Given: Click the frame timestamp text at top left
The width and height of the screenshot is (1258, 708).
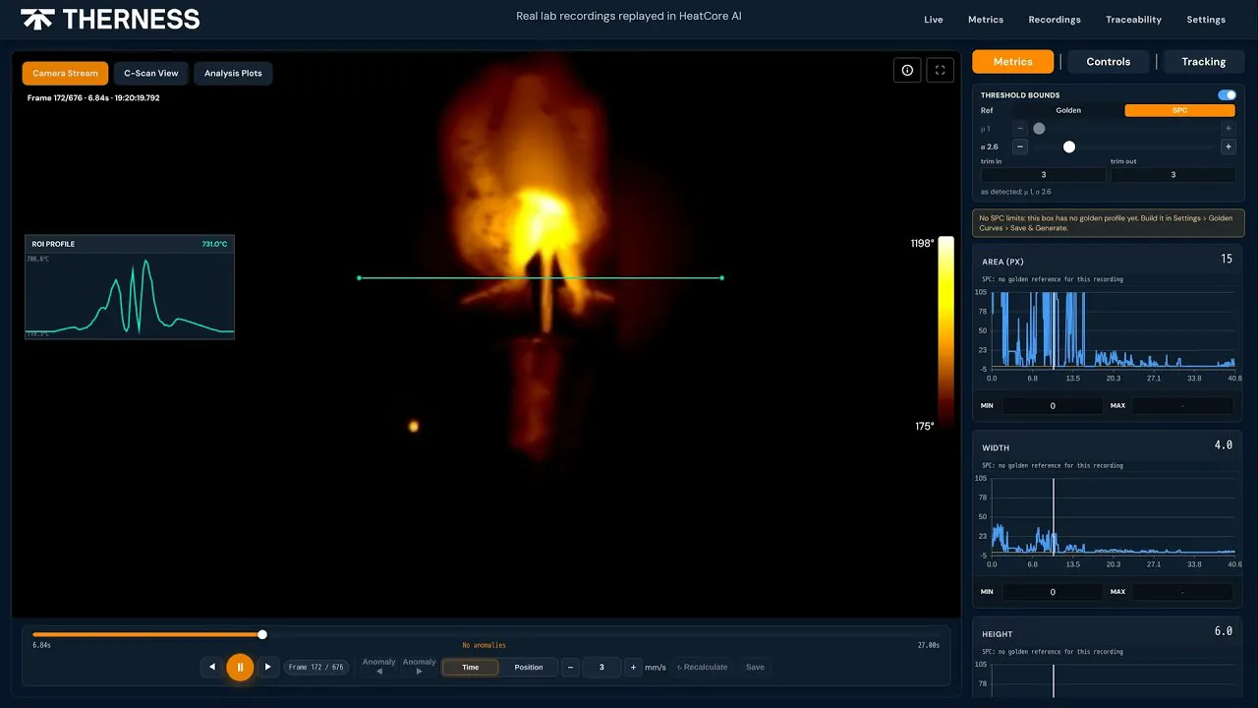Looking at the screenshot, I should [93, 98].
